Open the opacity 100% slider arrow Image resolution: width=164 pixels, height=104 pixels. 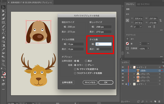pos(148,48)
